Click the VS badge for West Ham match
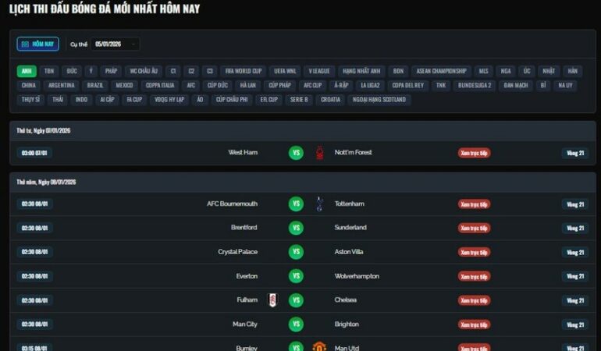The height and width of the screenshot is (351, 601). 296,153
